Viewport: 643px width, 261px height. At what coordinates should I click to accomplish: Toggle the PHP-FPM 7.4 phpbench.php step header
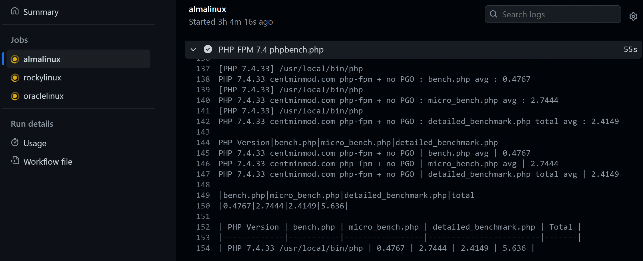point(413,50)
